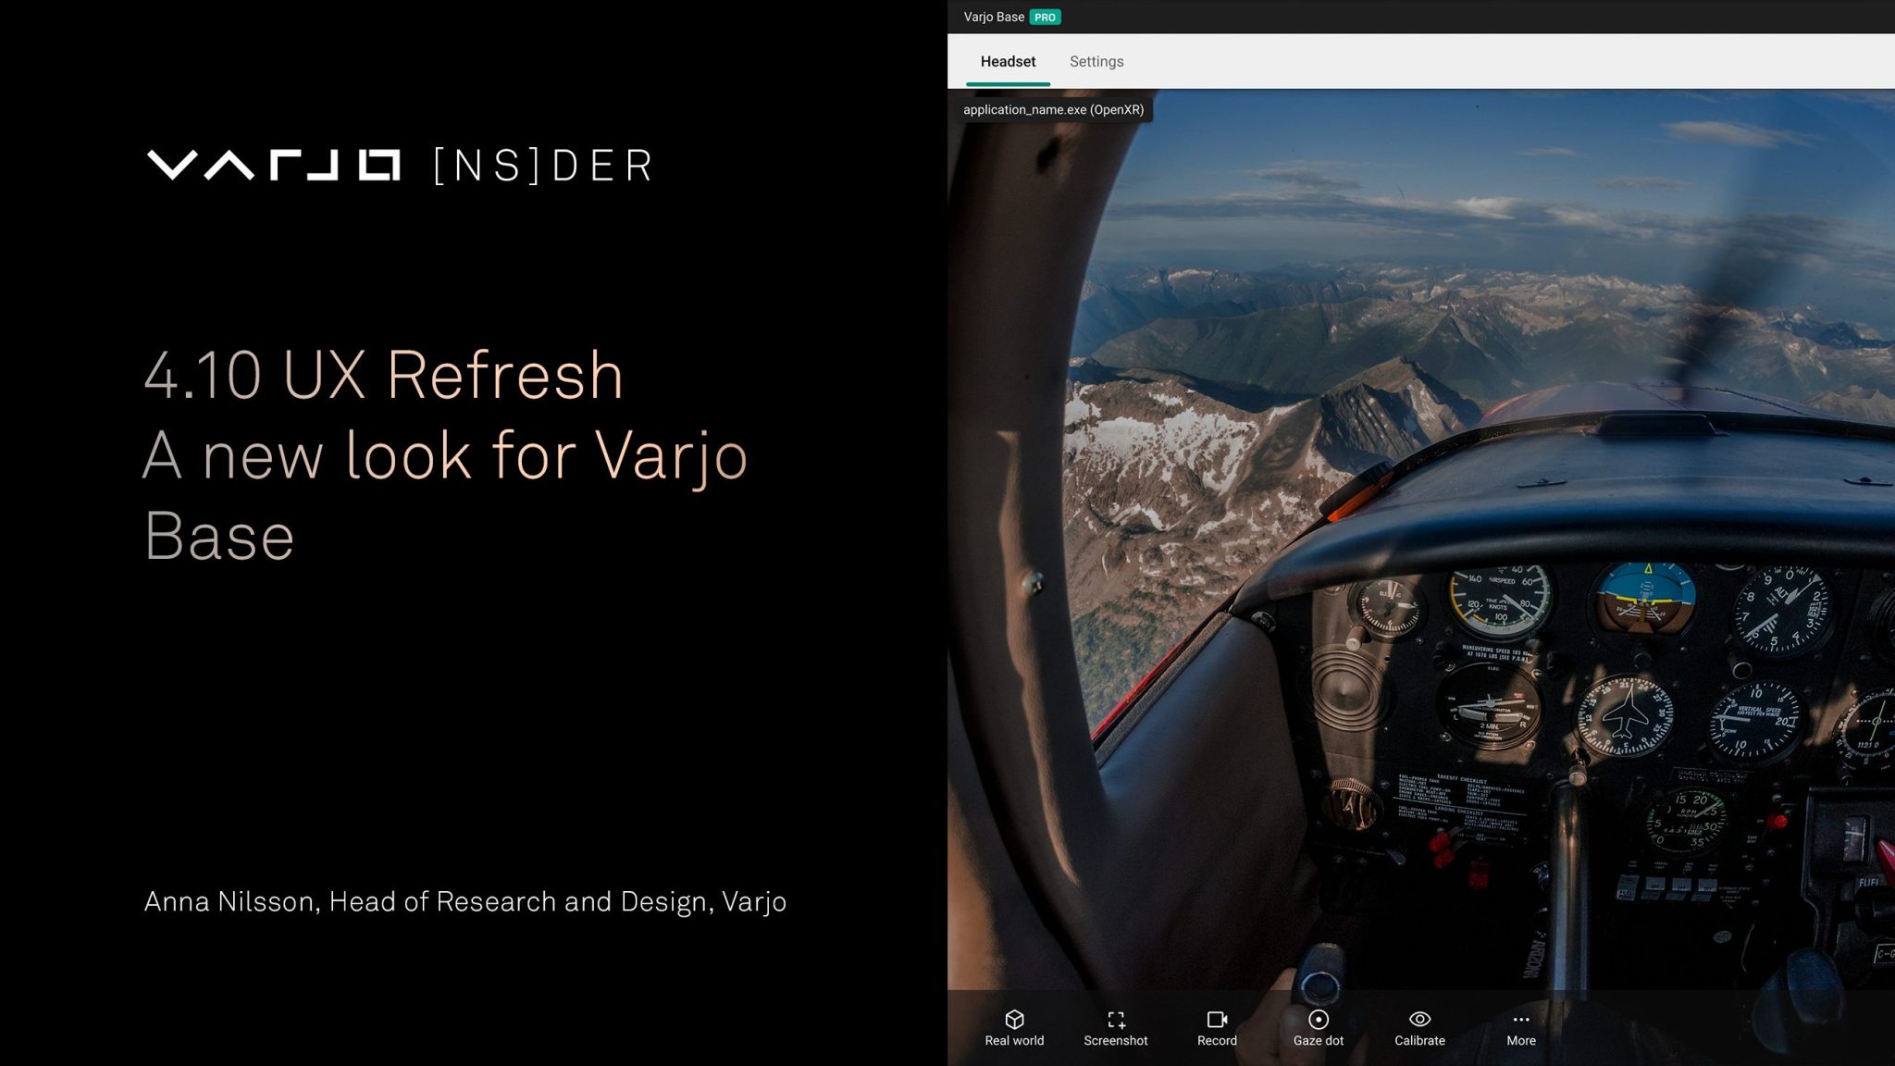Switch to the Settings tab

pos(1096,61)
